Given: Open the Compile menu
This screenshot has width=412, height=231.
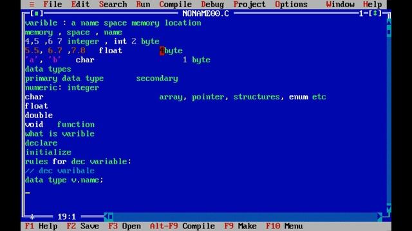Looking at the screenshot, I should [x=176, y=4].
